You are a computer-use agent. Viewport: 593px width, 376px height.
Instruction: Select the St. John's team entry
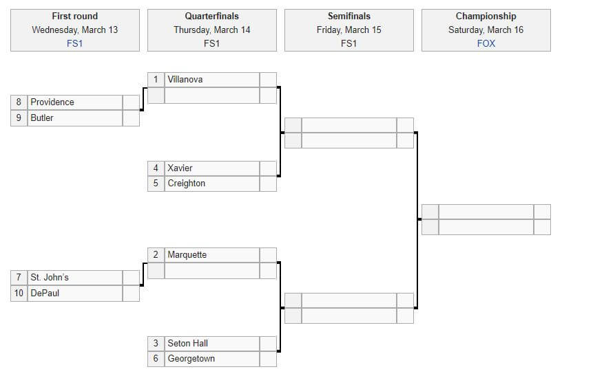[x=50, y=278]
